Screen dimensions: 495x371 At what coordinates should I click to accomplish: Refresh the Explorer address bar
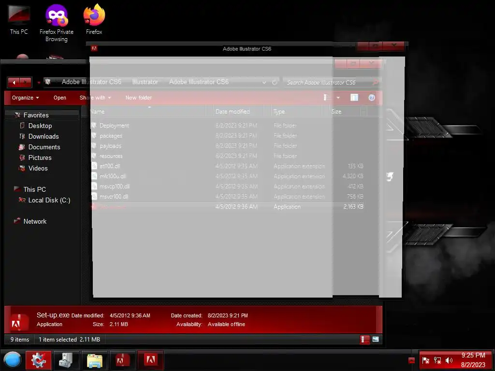[275, 82]
